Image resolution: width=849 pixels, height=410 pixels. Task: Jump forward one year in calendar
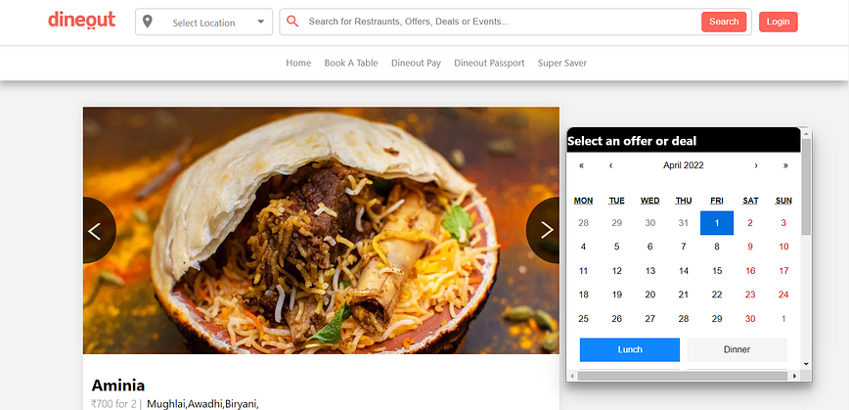[785, 165]
